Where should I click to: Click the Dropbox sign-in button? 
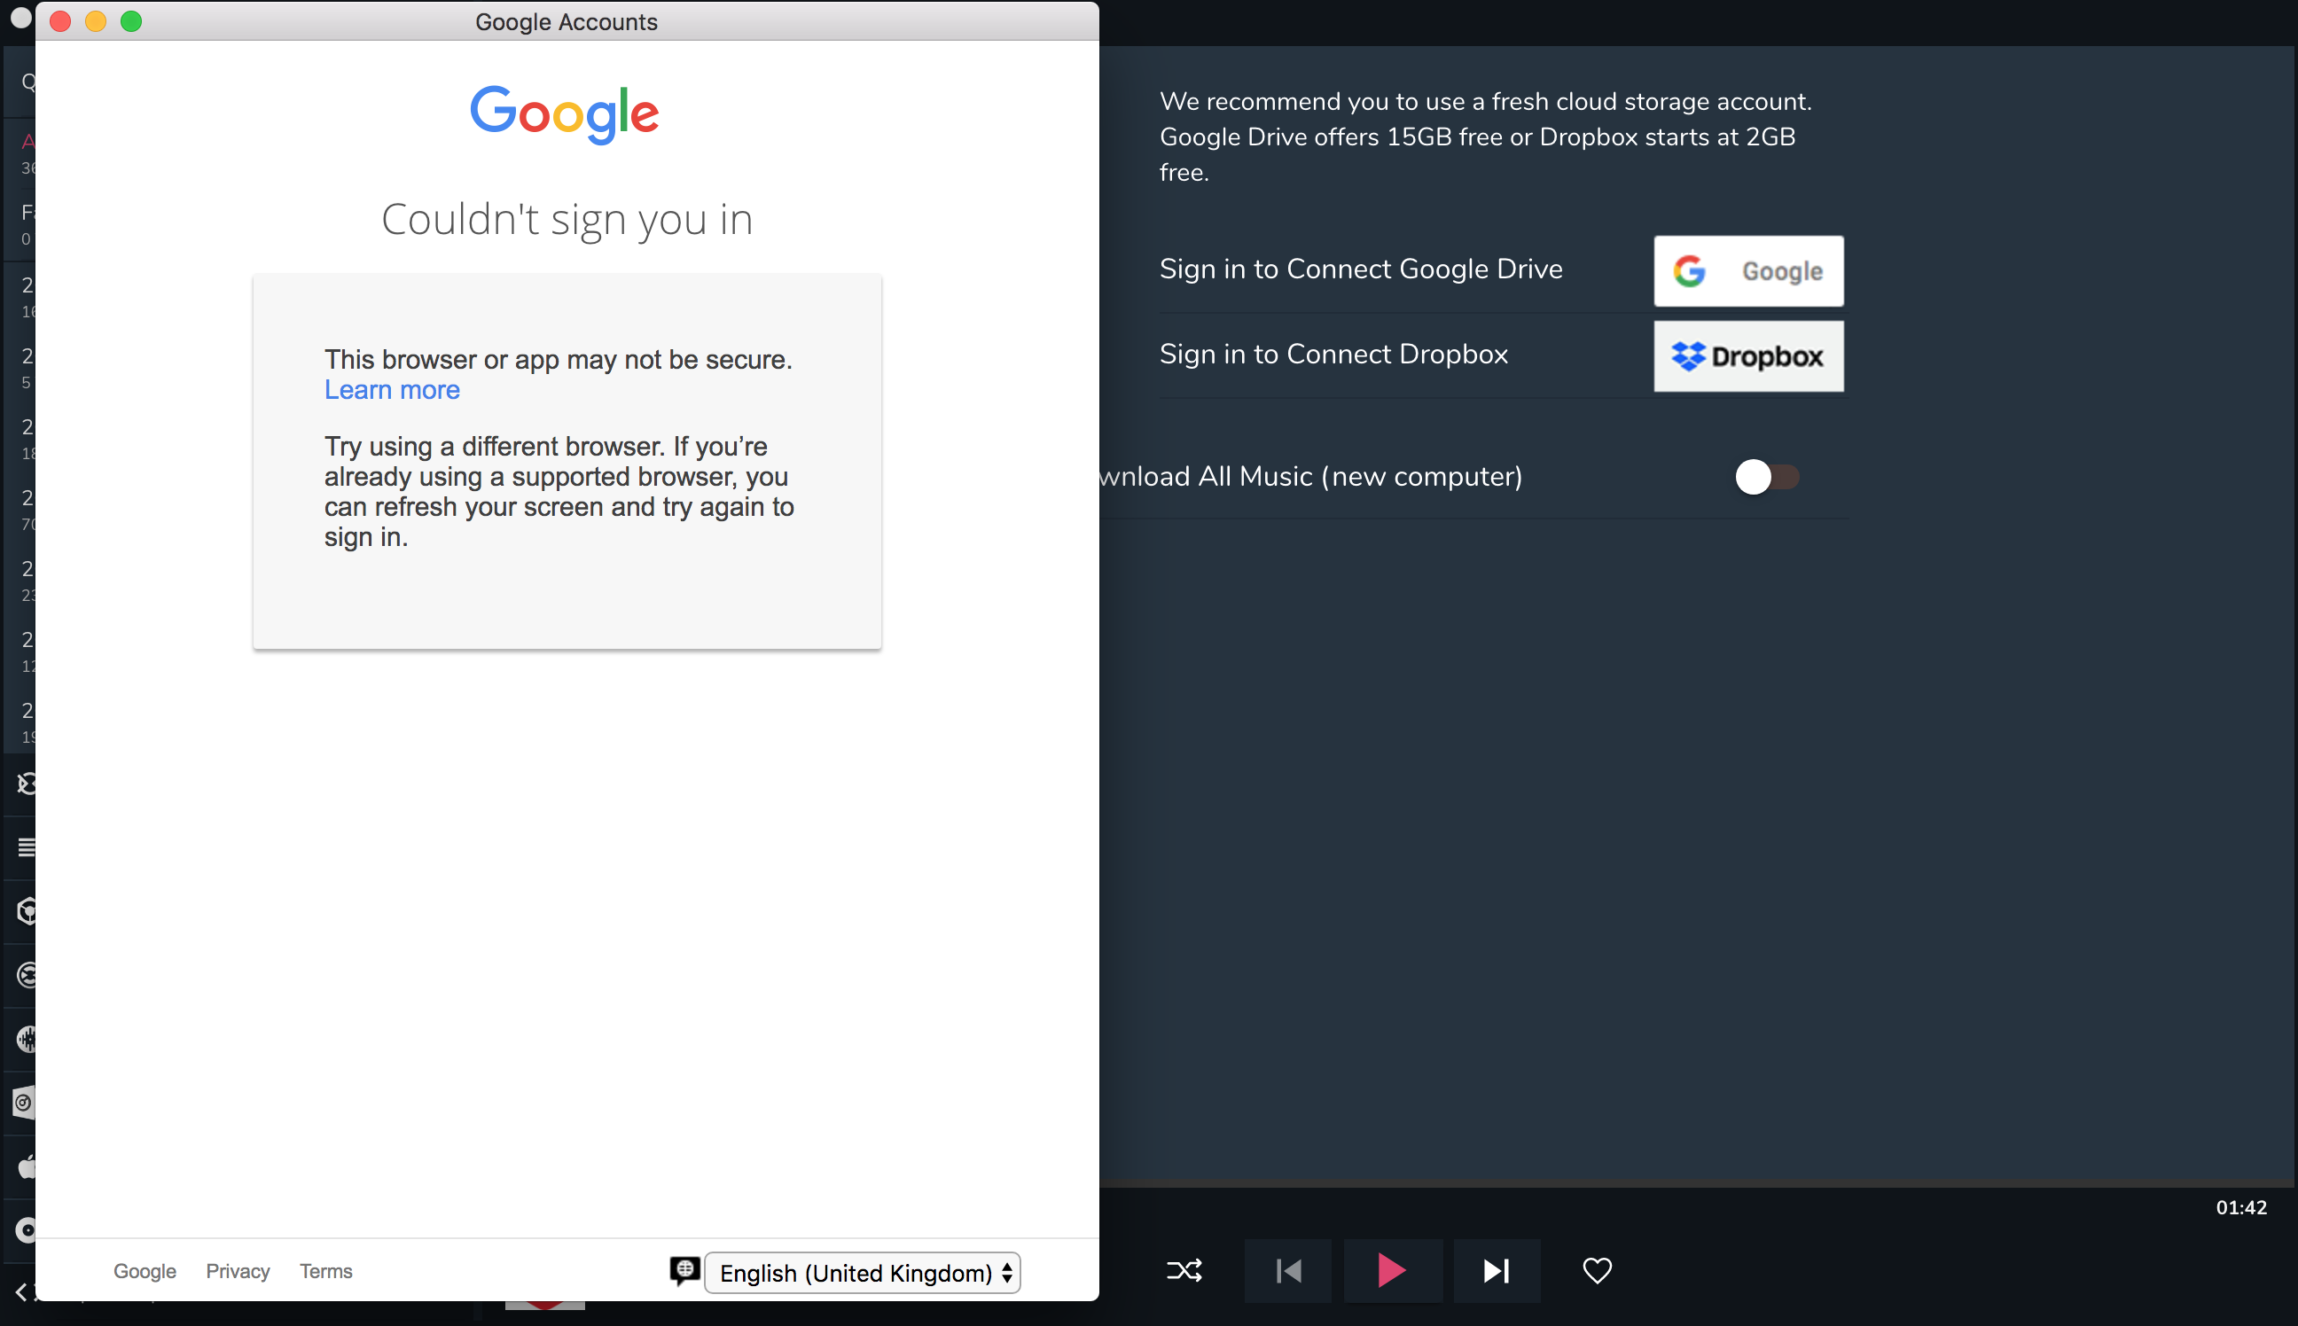(1747, 356)
